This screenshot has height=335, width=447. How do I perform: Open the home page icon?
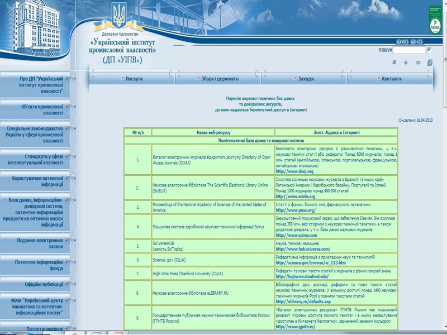tap(394, 63)
